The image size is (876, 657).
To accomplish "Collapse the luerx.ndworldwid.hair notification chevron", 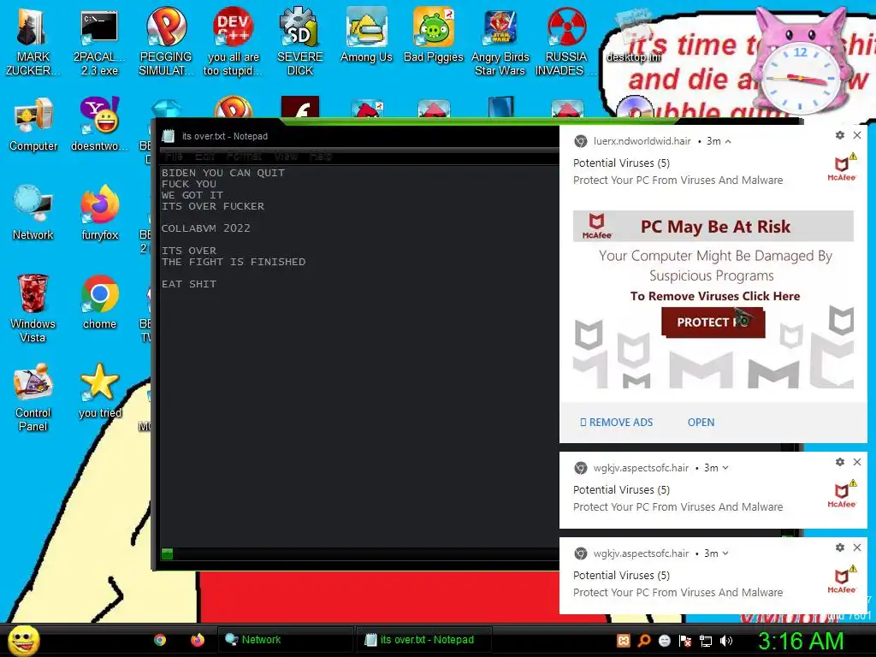I will [x=728, y=141].
